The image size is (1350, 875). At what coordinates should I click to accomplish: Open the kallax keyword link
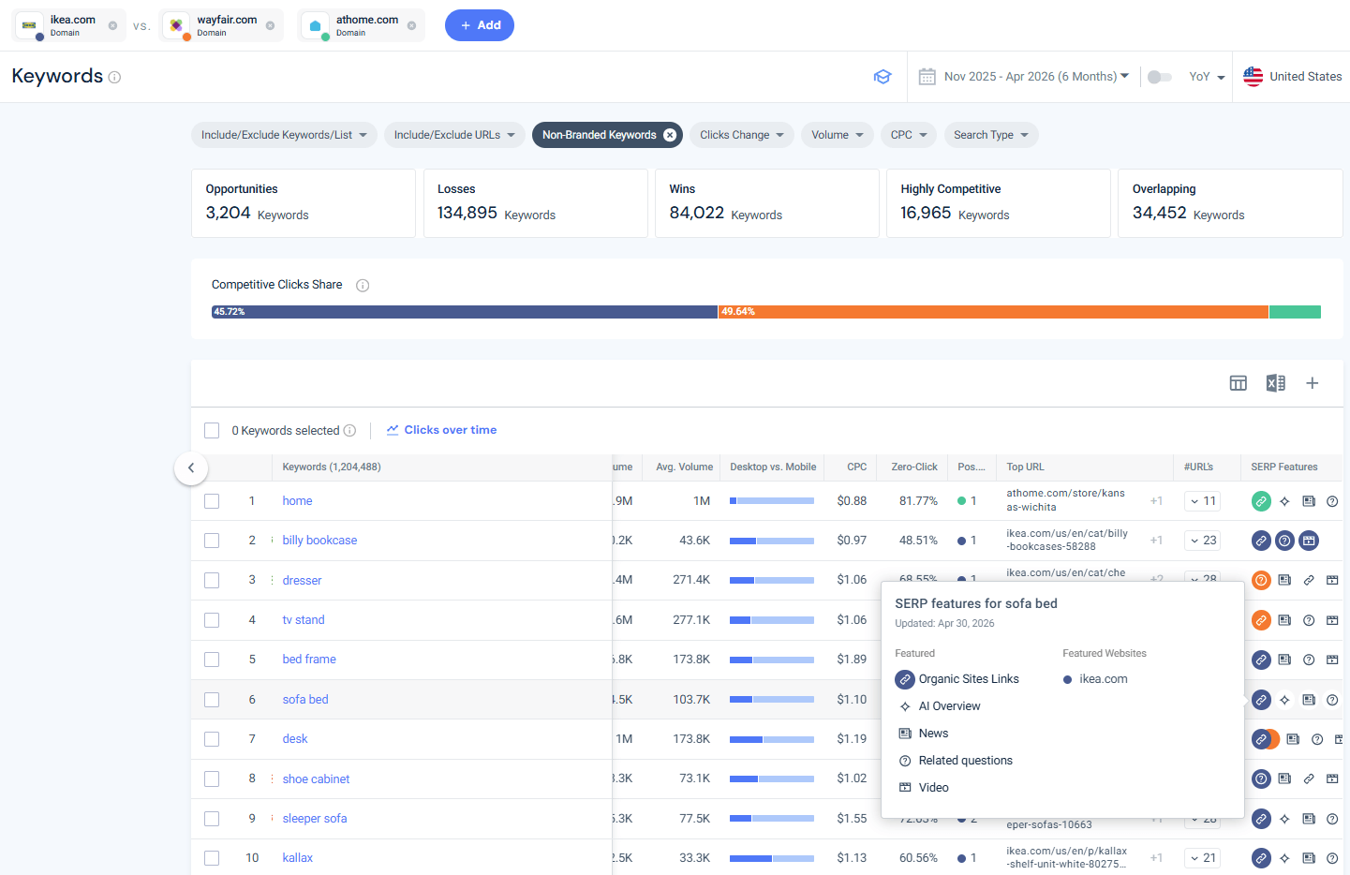coord(297,858)
